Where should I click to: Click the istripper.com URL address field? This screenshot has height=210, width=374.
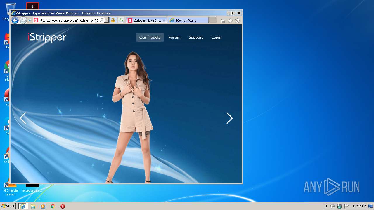[x=69, y=20]
